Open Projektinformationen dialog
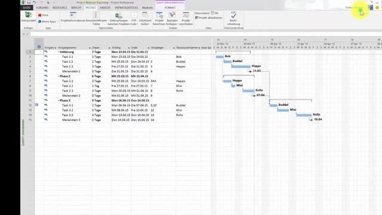 [x=73, y=17]
